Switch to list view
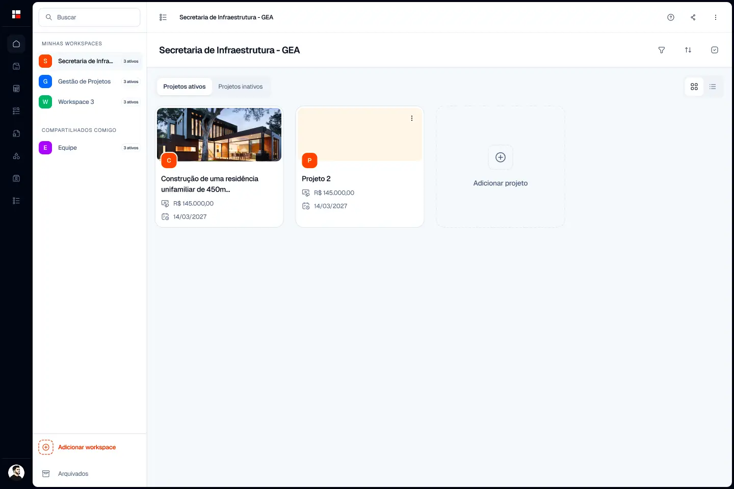This screenshot has height=489, width=734. tap(713, 87)
